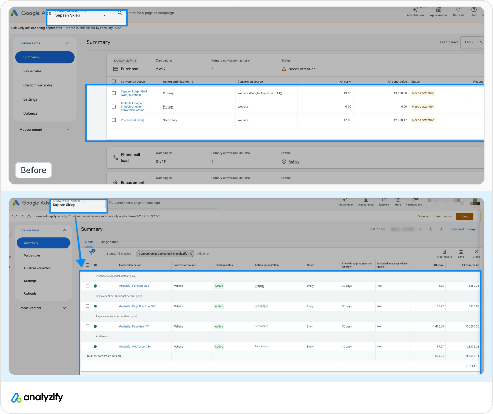Click the Action optimization sort arrow

click(193, 82)
